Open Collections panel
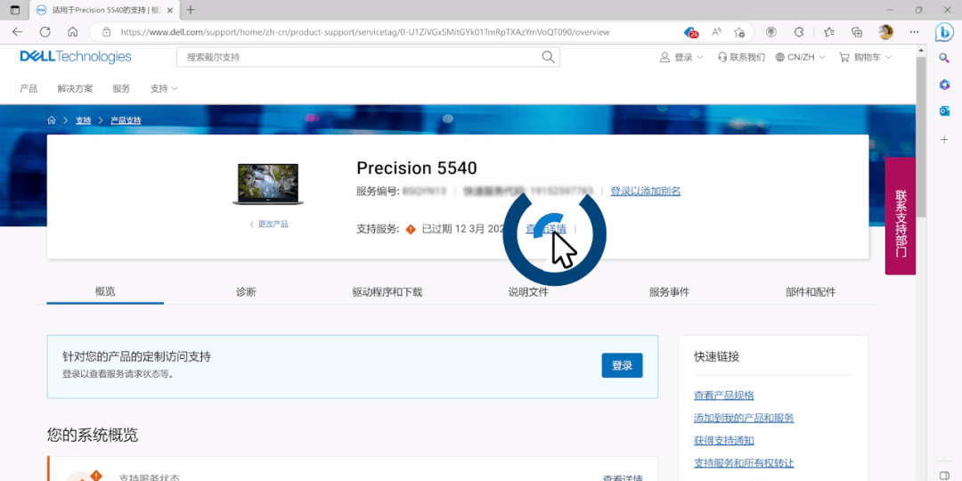Viewport: 962px width, 481px height. pos(857,32)
